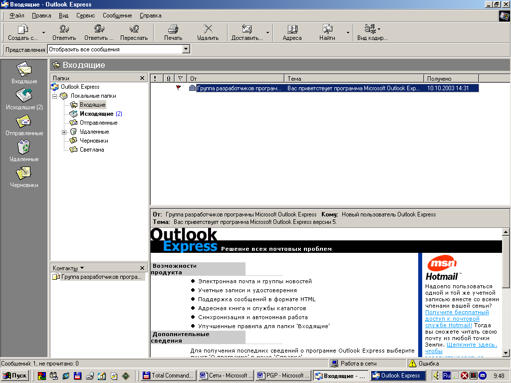Screen dimensions: 511x383
Task: Open Входящие in the left Outlook bar
Action: point(24,73)
